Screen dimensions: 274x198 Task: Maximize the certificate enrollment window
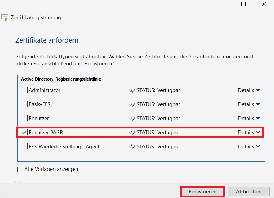243,4
